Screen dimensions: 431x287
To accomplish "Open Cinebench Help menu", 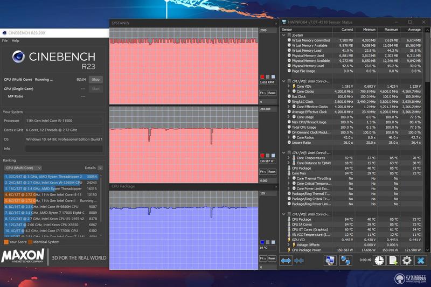I will 16,40.
